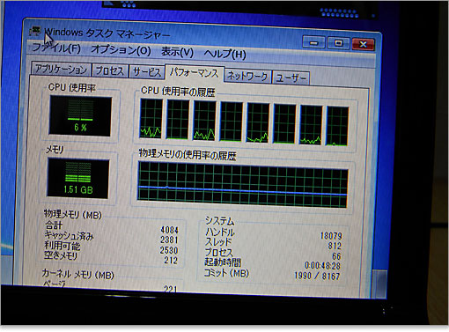Click the last CPU history graph

click(x=337, y=126)
